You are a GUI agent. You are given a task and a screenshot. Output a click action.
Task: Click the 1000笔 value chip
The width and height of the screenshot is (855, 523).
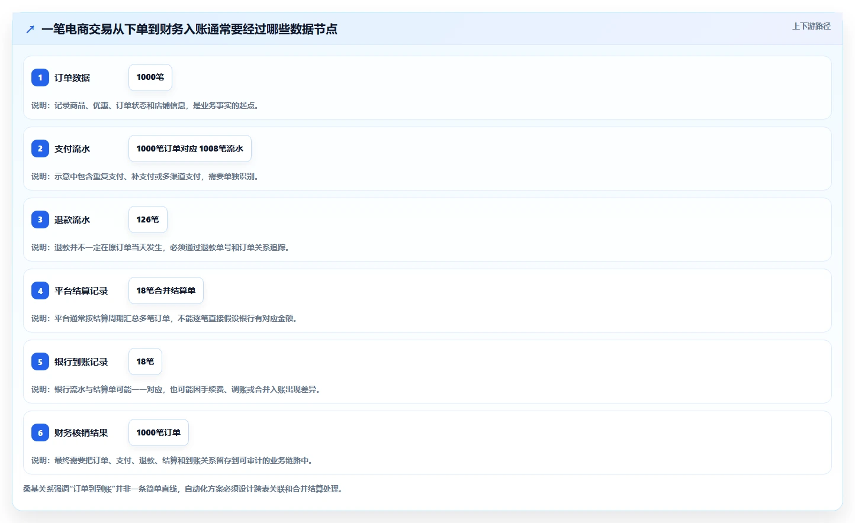coord(150,78)
